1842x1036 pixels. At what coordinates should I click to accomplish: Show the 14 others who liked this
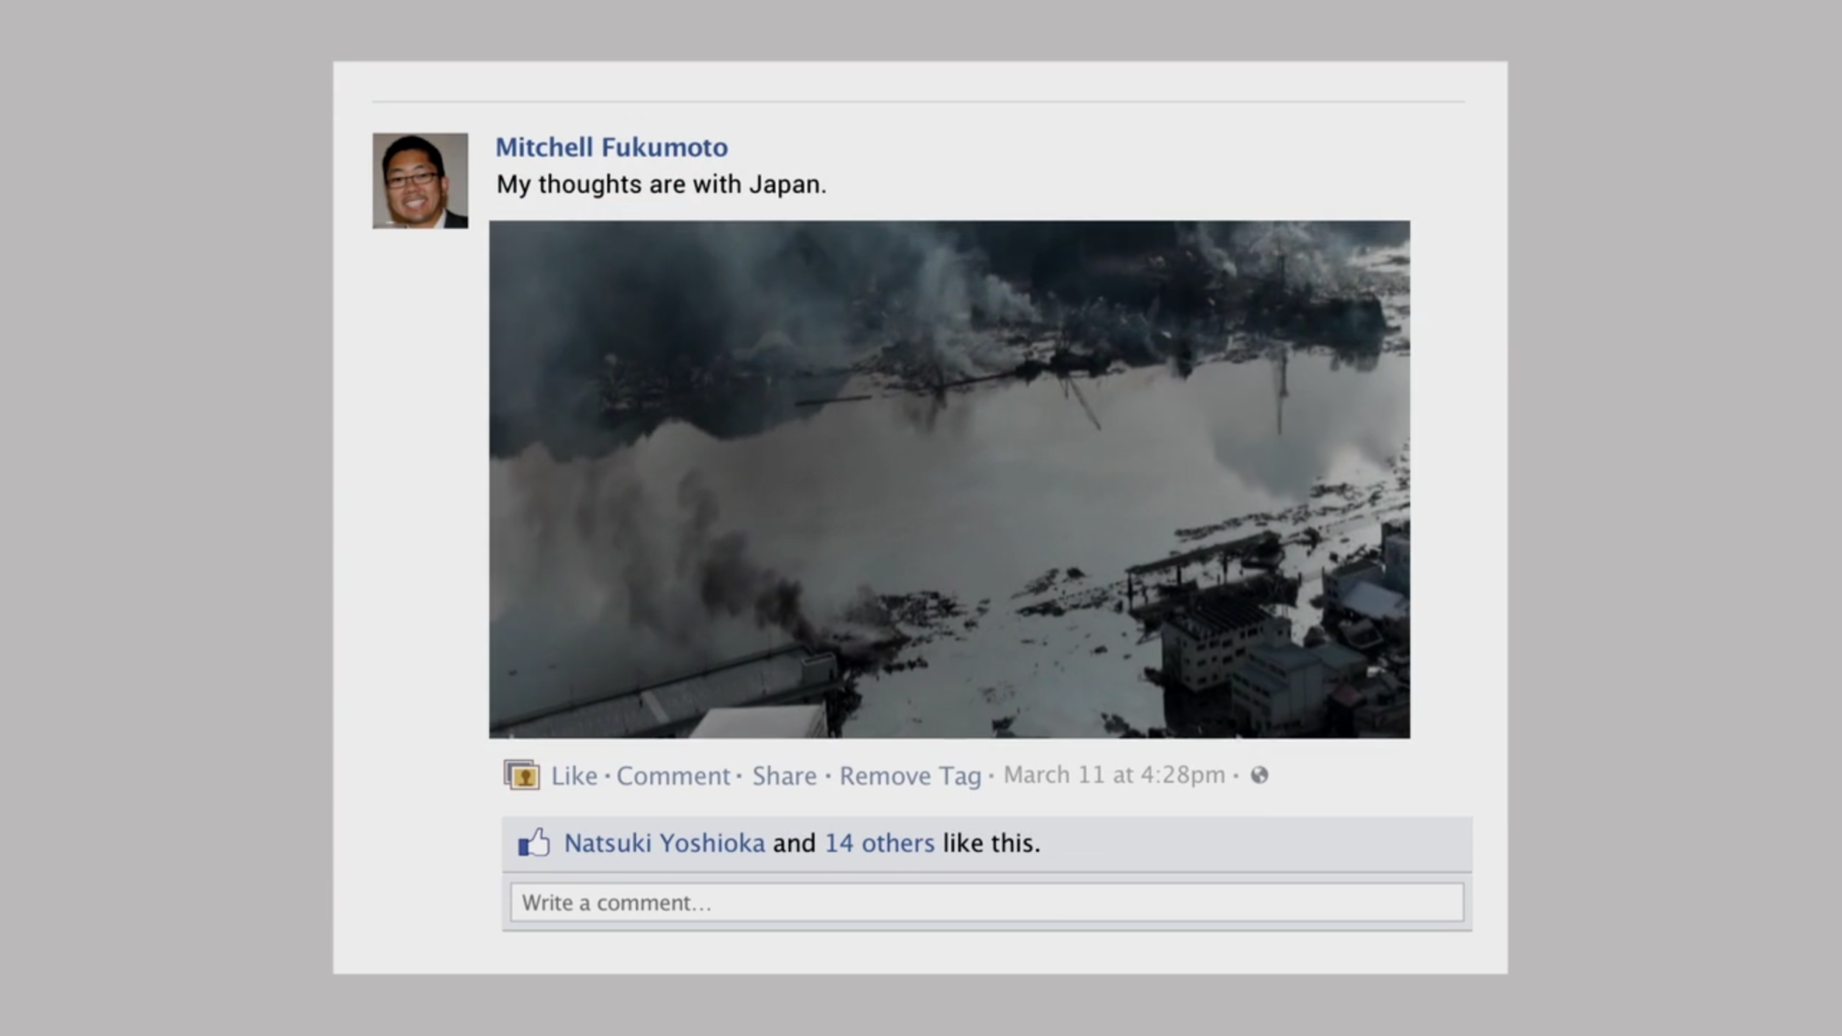pyautogui.click(x=880, y=843)
